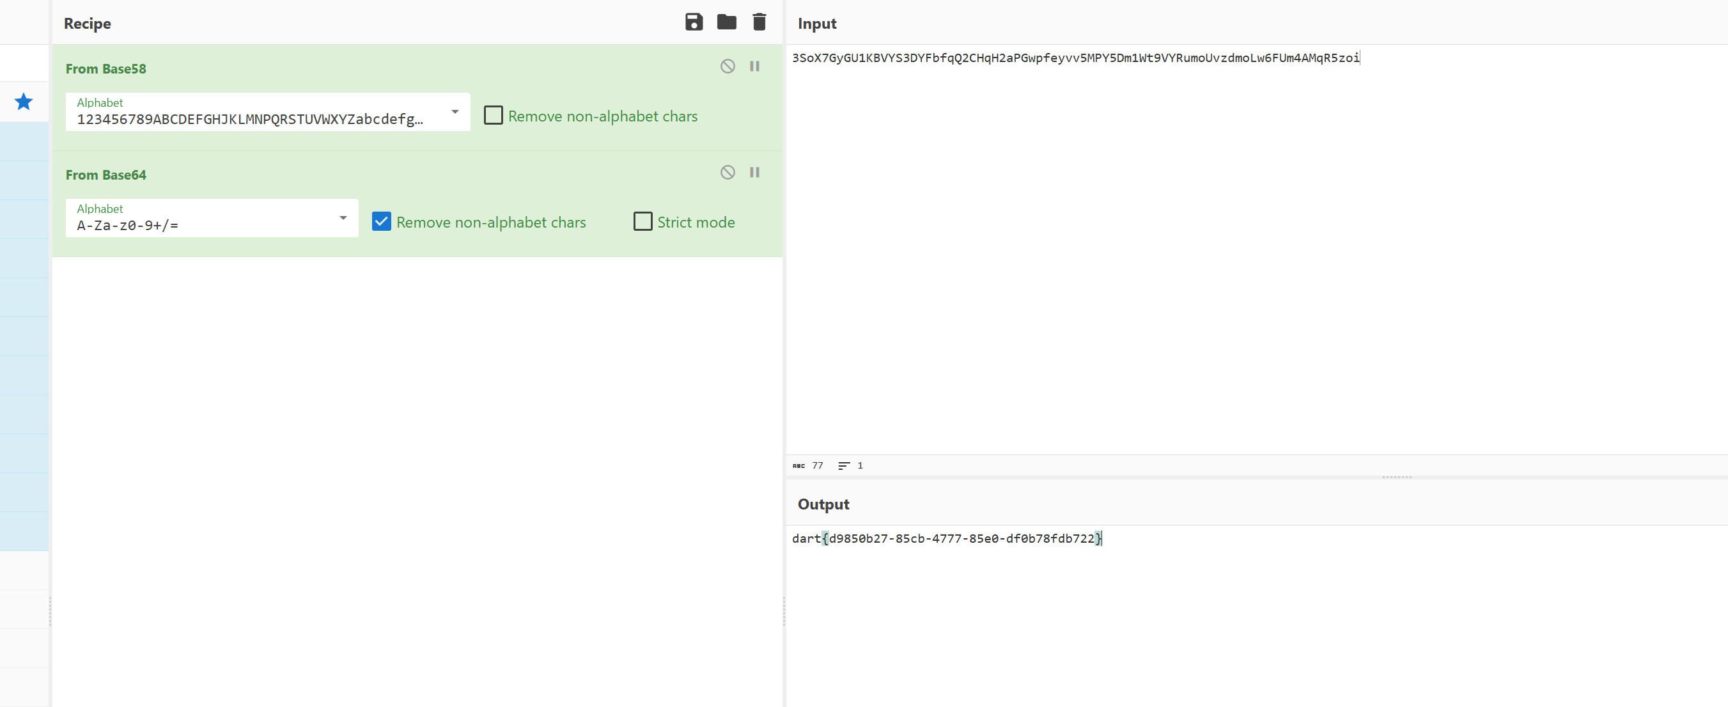Image resolution: width=1728 pixels, height=707 pixels.
Task: Pause at From Base64 breakpoint icon
Action: click(754, 173)
